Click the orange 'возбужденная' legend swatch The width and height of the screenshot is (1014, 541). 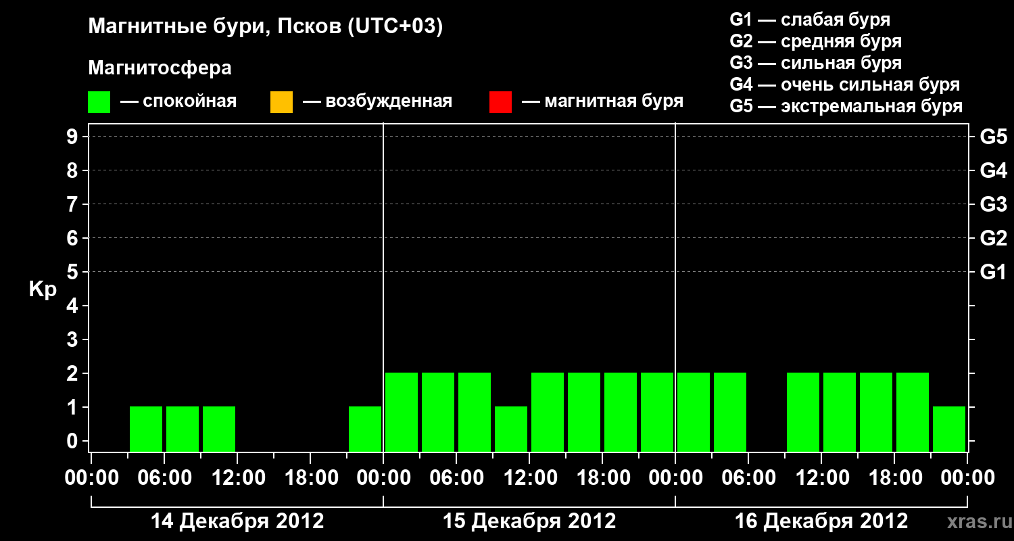pos(281,102)
